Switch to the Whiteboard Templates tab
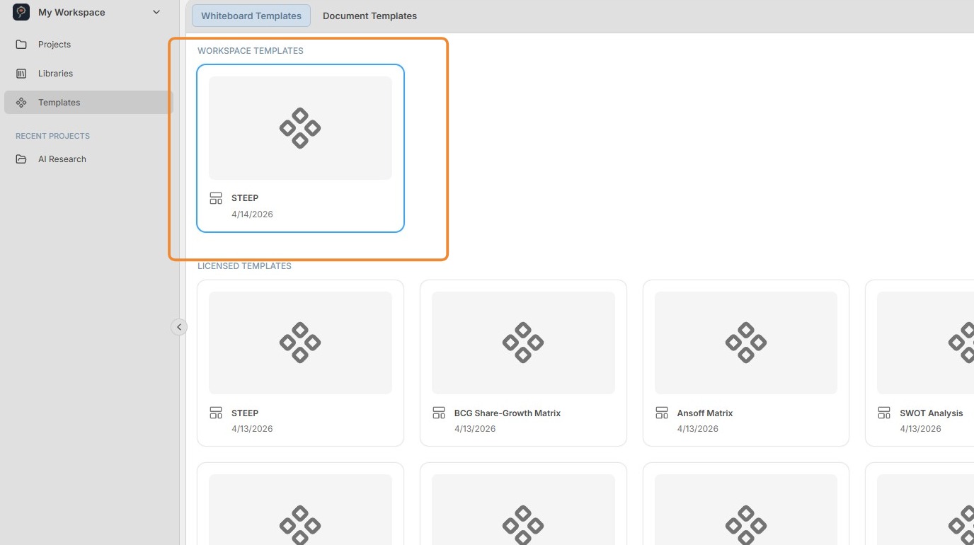This screenshot has height=545, width=974. pyautogui.click(x=251, y=16)
